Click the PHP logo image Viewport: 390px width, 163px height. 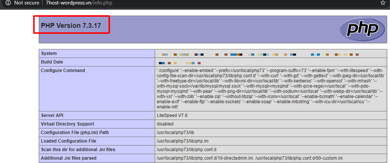coord(362,29)
